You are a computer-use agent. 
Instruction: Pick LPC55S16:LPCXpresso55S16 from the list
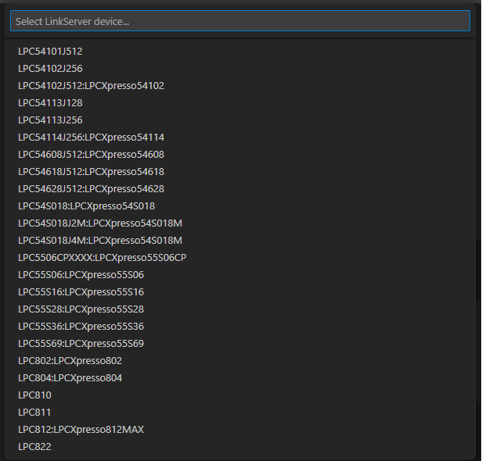tap(81, 292)
